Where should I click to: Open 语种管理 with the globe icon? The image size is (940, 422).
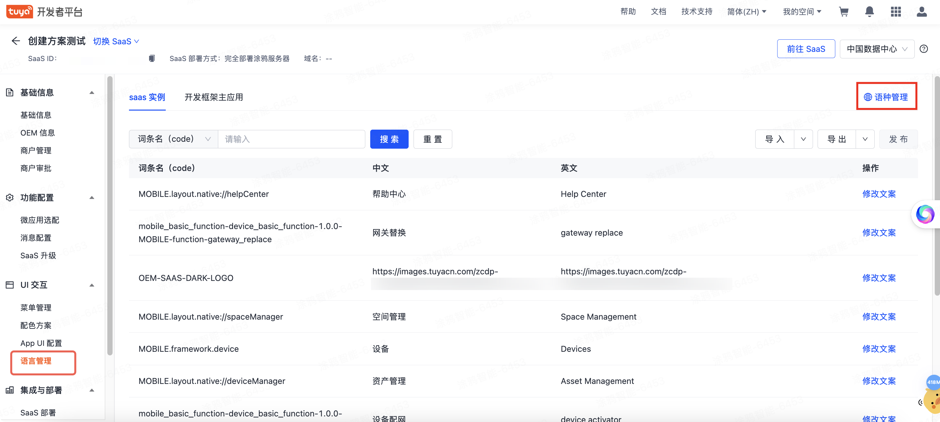pos(886,97)
